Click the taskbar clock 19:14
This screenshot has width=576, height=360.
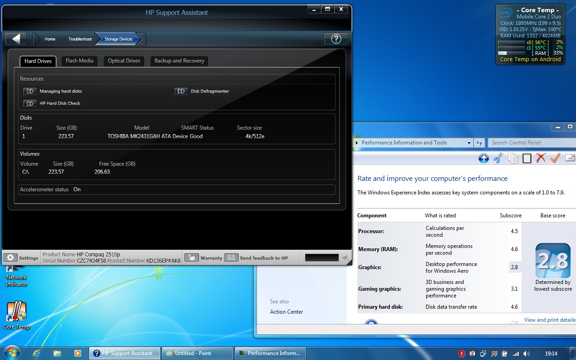(x=551, y=354)
